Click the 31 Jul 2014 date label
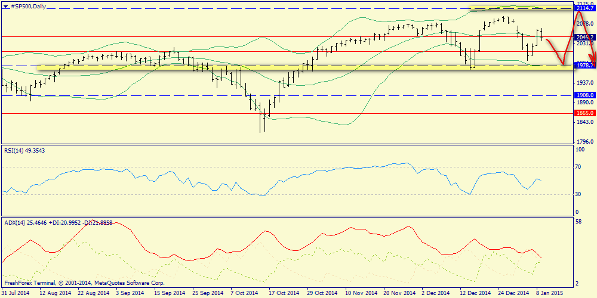This screenshot has height=298, width=597. tap(16, 293)
